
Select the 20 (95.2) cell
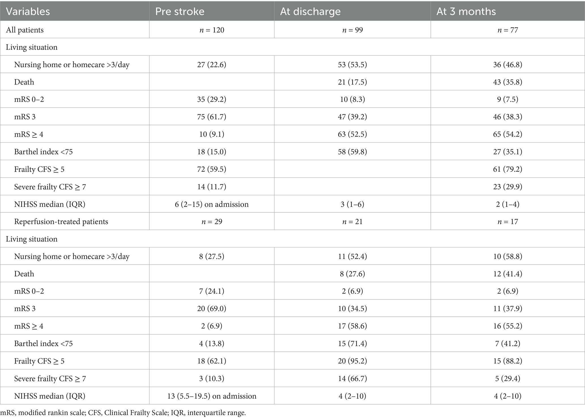point(352,361)
